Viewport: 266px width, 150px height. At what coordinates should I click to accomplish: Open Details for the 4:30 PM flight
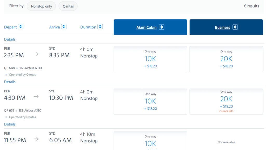pyautogui.click(x=10, y=82)
